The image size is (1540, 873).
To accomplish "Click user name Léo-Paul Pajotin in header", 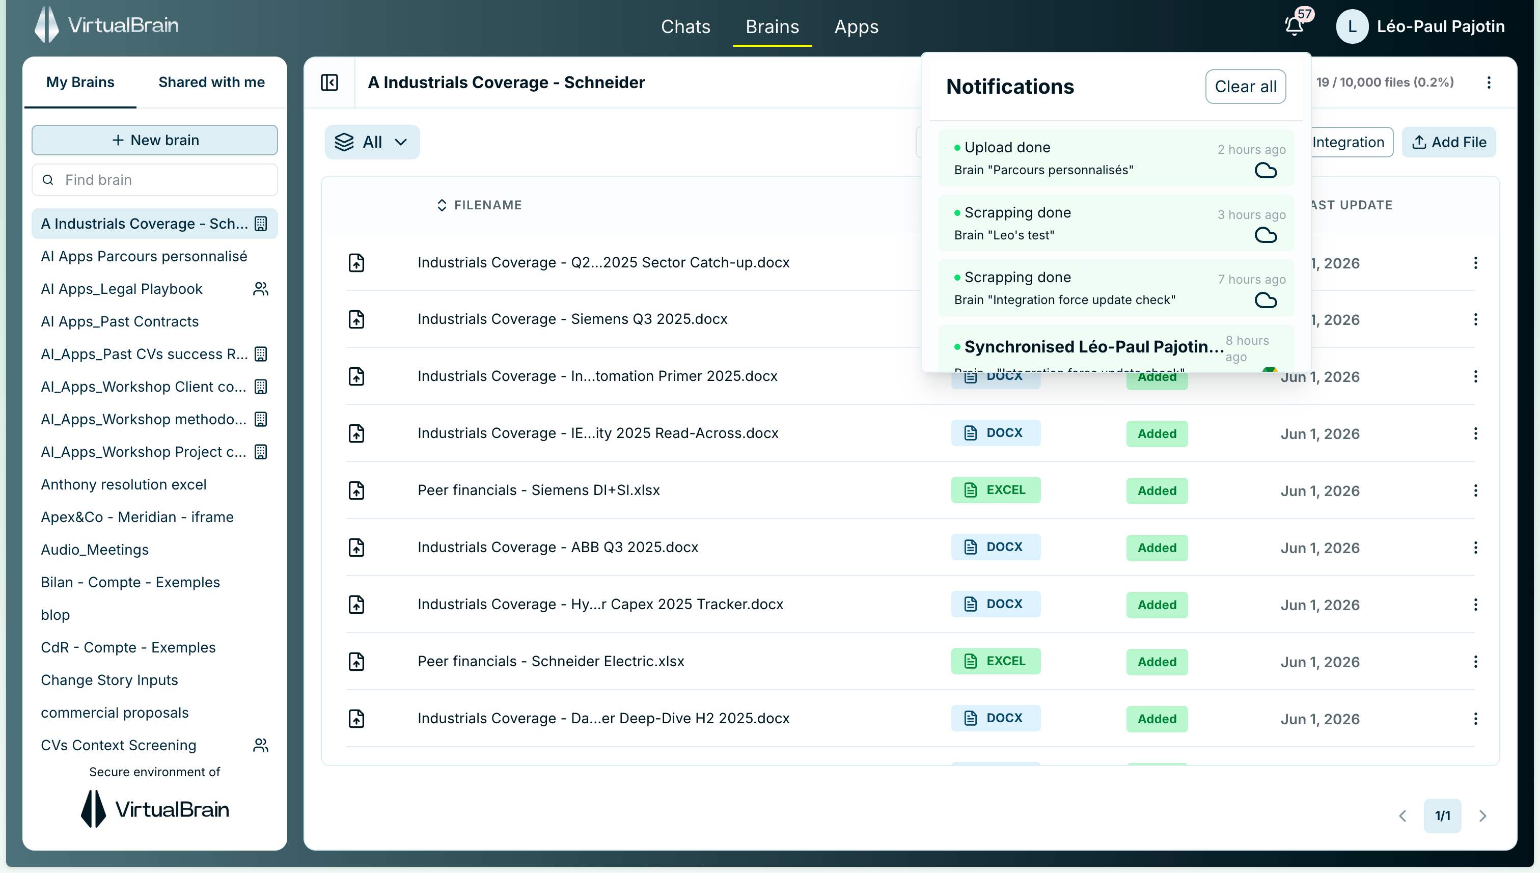I will pyautogui.click(x=1441, y=26).
